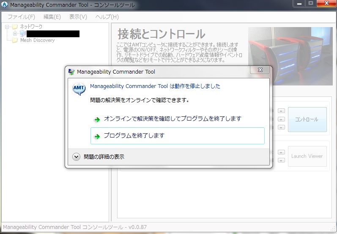
Task: Open the top small dropdown button beside コントロール
Action: [281, 111]
